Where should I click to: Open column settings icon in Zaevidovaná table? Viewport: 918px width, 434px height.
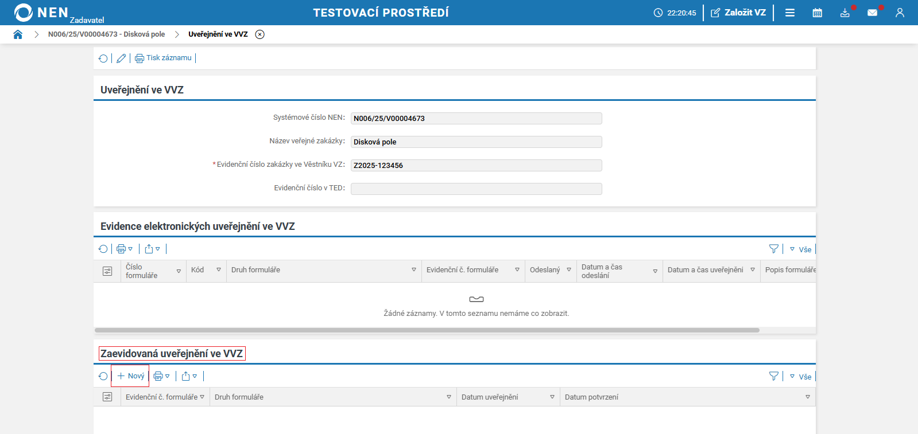pos(107,397)
